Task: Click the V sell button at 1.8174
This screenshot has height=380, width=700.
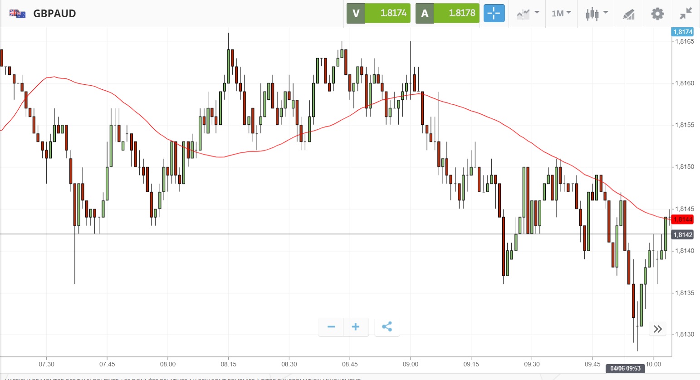Action: [x=378, y=13]
